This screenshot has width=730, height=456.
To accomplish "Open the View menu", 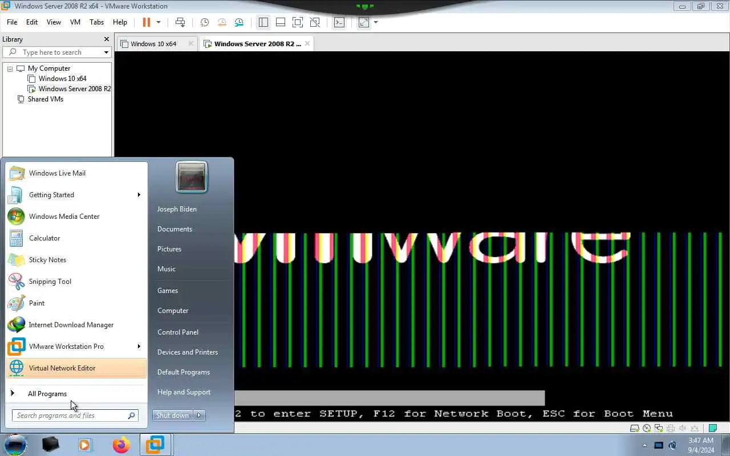I will click(54, 22).
